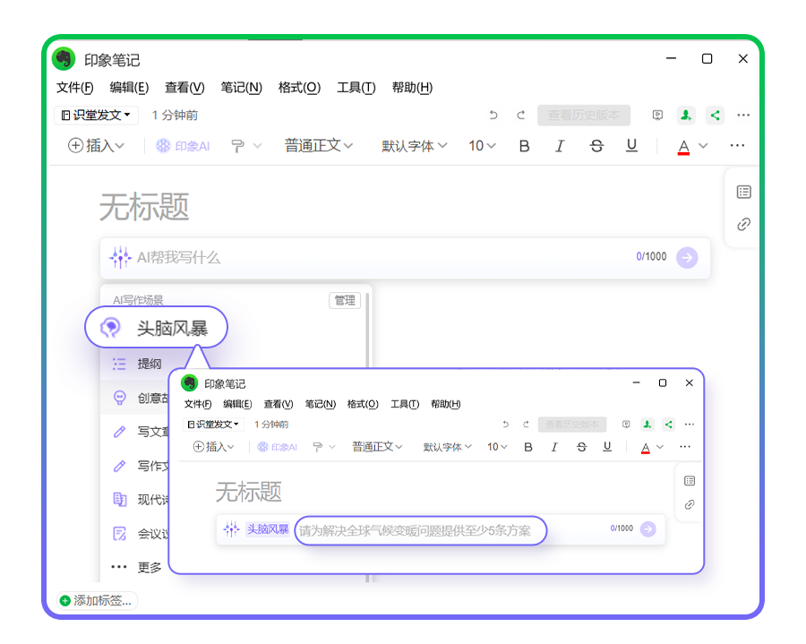The image size is (806, 644).
Task: Click link icon in main right sidebar
Action: click(743, 225)
